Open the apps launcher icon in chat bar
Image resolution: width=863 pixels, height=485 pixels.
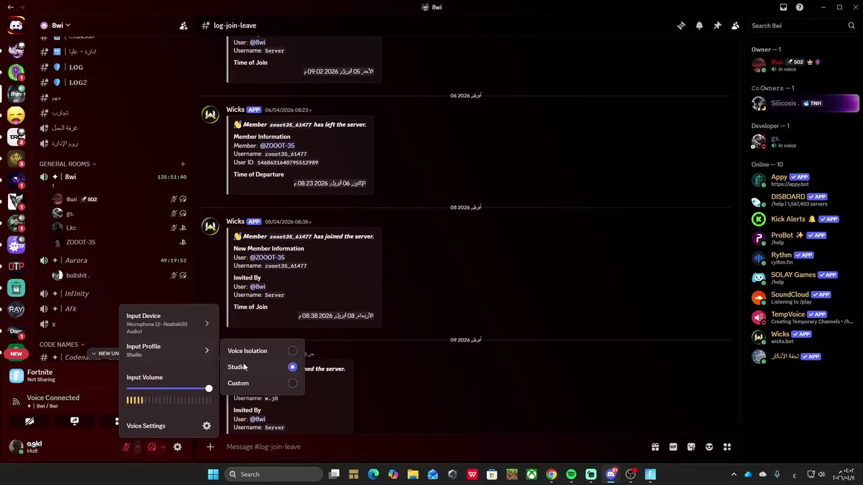727,447
